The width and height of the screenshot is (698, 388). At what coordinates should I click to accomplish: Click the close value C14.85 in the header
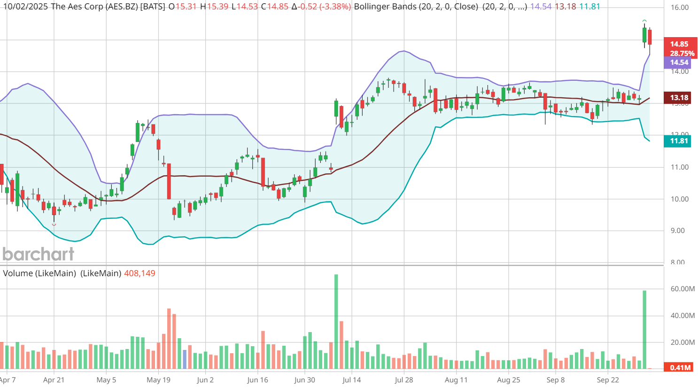275,7
